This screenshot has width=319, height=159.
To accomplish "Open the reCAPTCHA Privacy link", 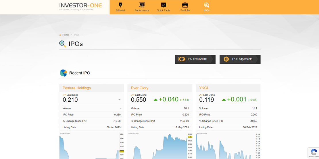I will click(x=311, y=156).
